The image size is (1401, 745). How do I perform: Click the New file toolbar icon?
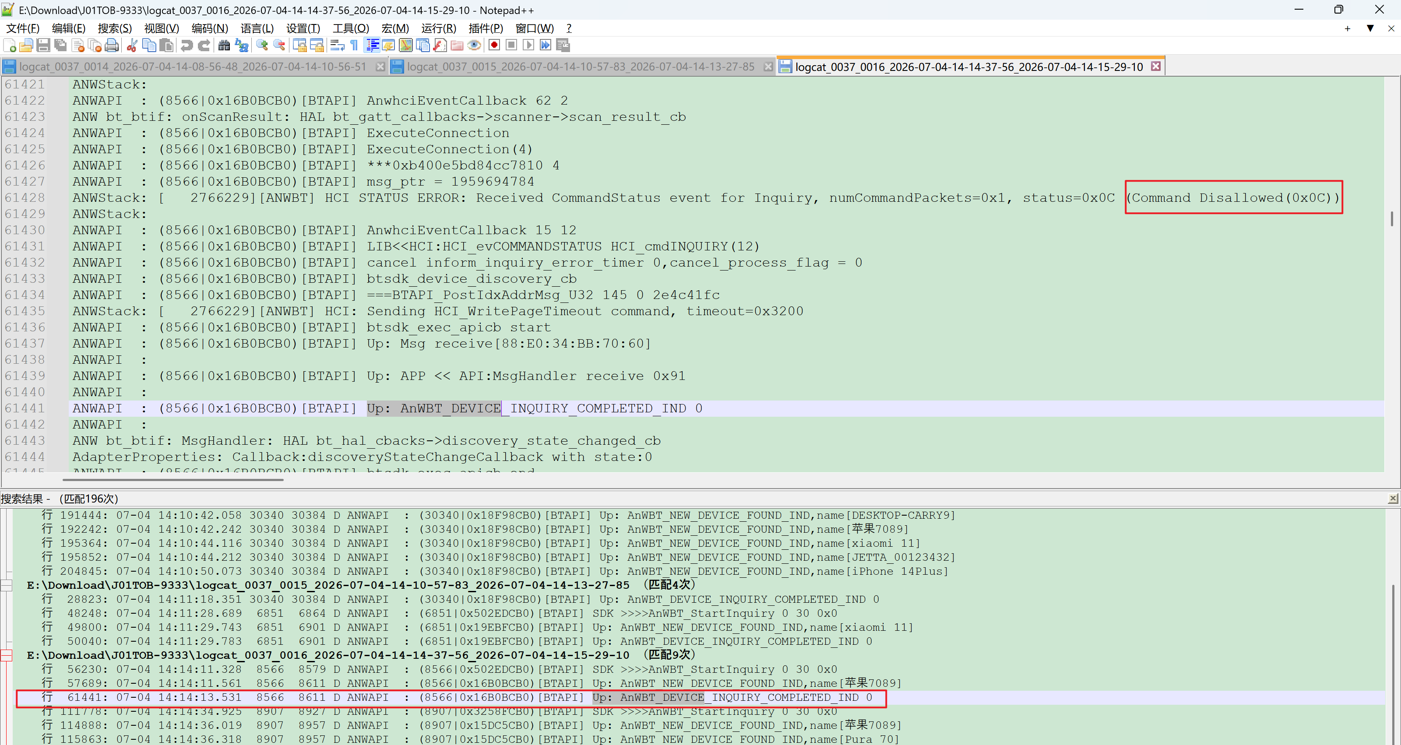[9, 45]
